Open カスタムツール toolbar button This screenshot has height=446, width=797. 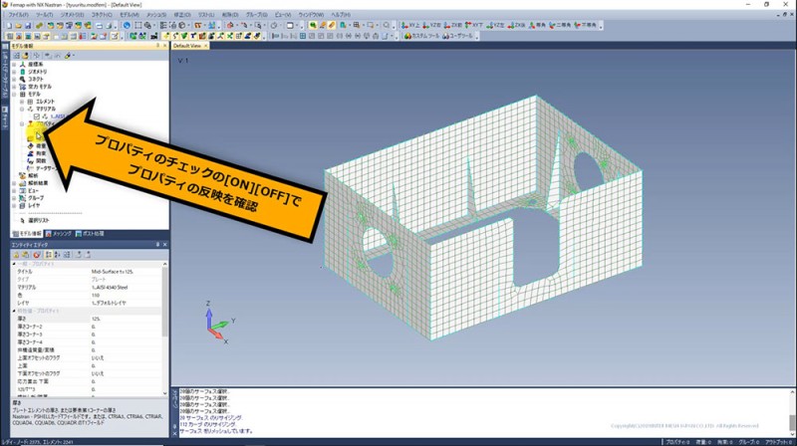[x=421, y=36]
